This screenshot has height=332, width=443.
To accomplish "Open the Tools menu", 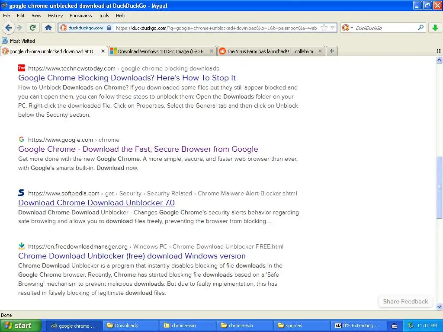I will point(104,16).
